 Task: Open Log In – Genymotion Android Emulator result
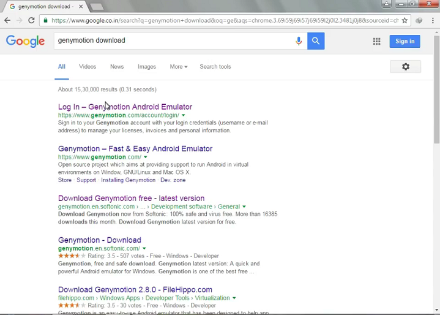click(125, 107)
